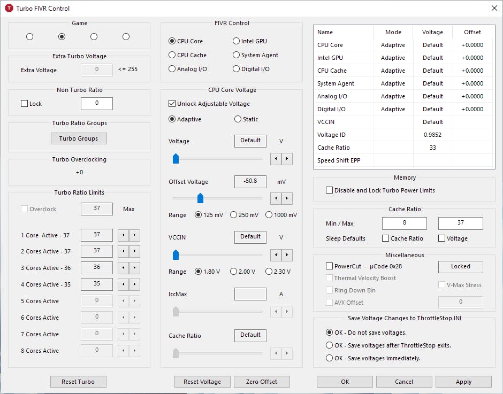Click right arrow next to VCCIN slider
The image size is (503, 394).
point(287,255)
